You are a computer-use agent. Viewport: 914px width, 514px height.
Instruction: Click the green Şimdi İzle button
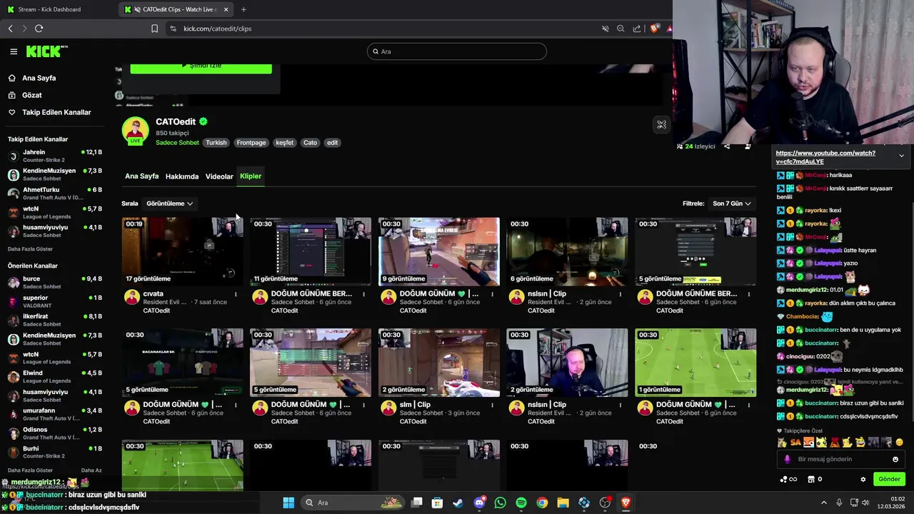pyautogui.click(x=201, y=67)
